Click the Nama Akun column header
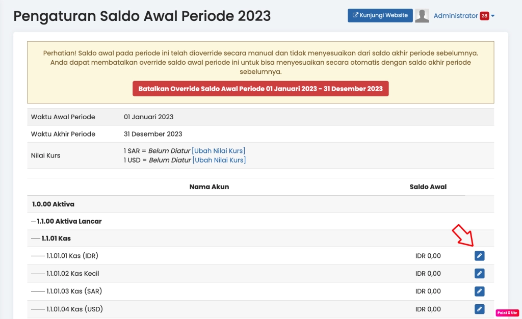Screen dimensions: 522x319 point(209,187)
